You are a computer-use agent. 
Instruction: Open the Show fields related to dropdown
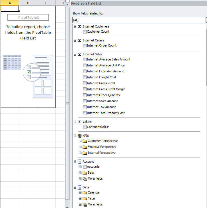click(206, 20)
